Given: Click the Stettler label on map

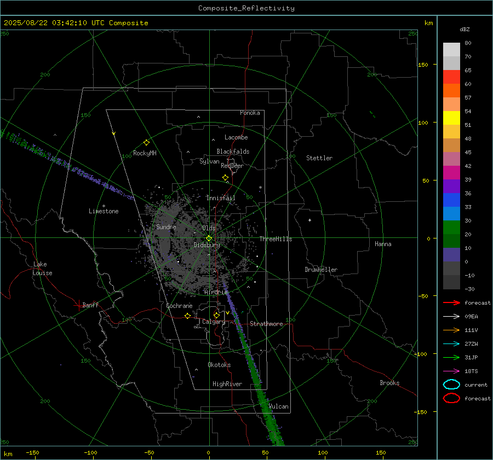Looking at the screenshot, I should click(x=319, y=158).
